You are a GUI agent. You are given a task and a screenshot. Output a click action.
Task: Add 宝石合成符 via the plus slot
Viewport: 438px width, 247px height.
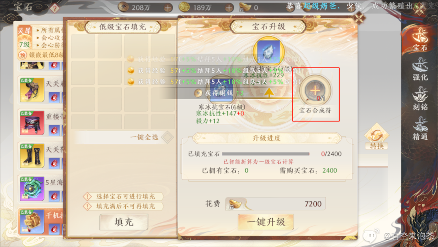(315, 91)
